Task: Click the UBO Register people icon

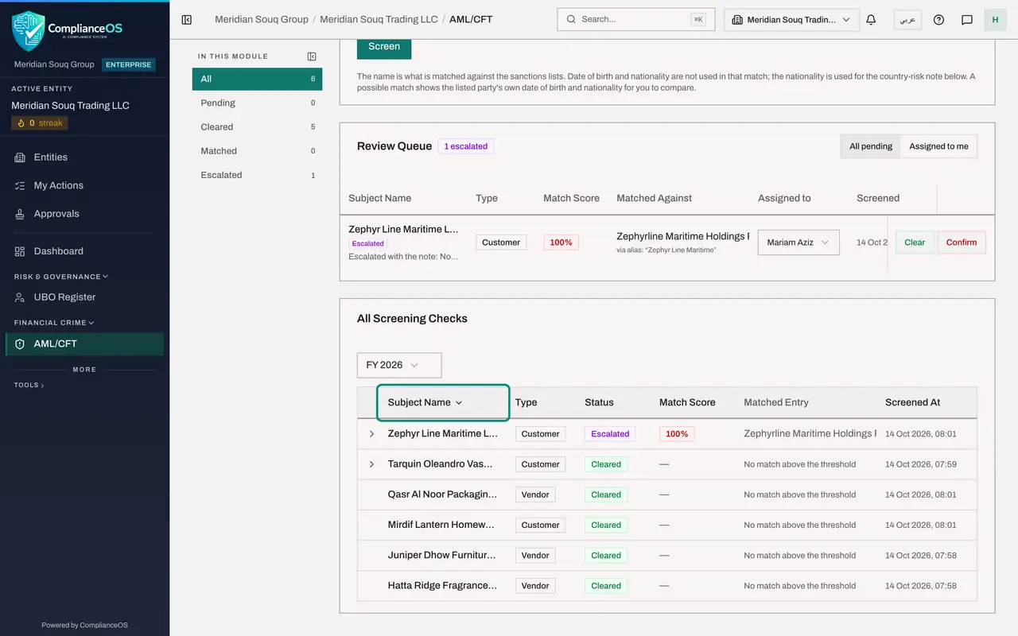Action: coord(20,297)
